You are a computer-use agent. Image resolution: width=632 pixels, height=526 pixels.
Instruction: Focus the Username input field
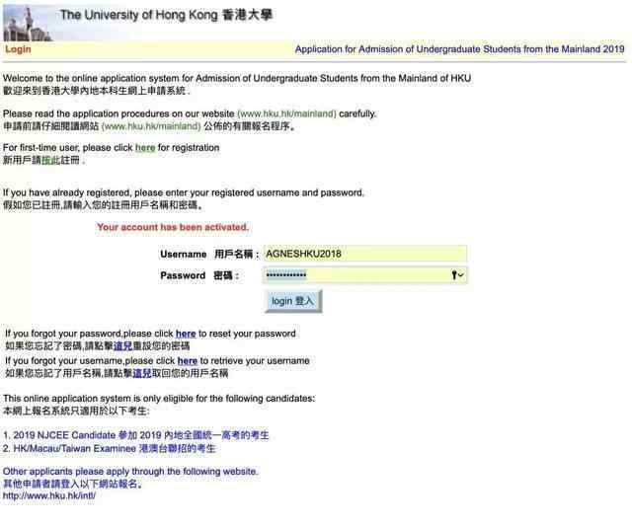(x=364, y=254)
